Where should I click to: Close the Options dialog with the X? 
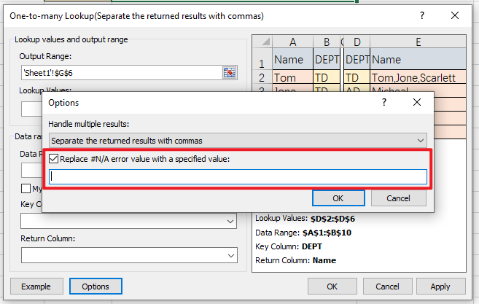418,103
